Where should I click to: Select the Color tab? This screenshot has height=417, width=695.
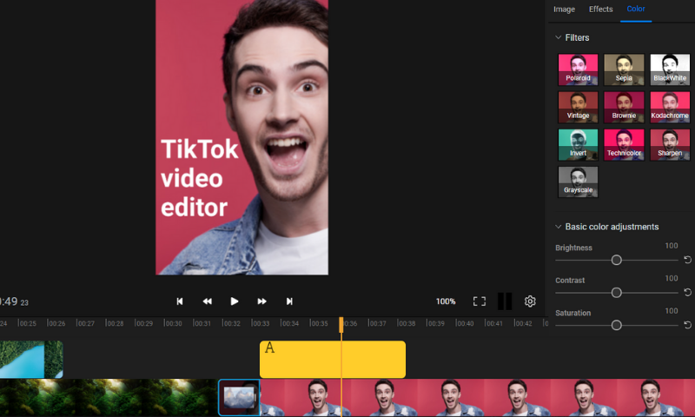tap(636, 9)
